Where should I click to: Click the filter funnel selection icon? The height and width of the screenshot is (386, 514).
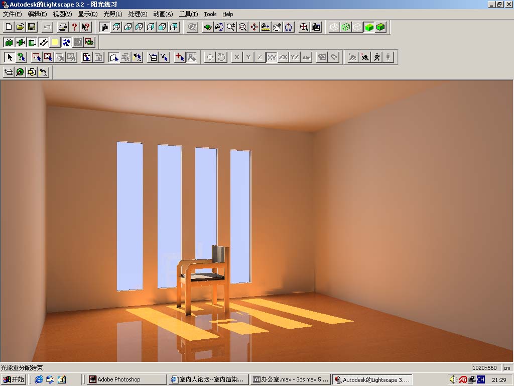pyautogui.click(x=164, y=57)
